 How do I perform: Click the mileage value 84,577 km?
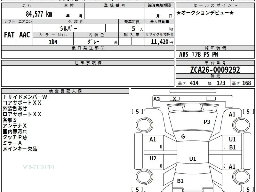coord(39,14)
